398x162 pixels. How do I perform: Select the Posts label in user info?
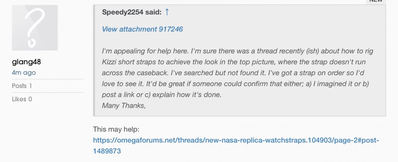click(x=19, y=86)
